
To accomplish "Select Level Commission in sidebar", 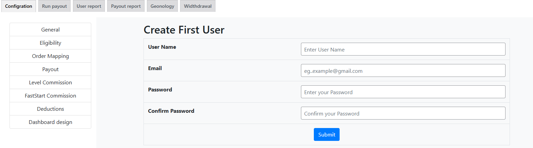I will click(50, 82).
